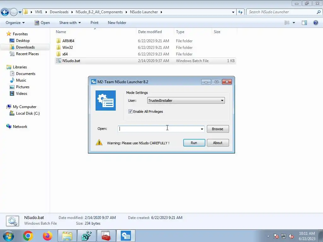Click the Windows Start button

click(9, 236)
